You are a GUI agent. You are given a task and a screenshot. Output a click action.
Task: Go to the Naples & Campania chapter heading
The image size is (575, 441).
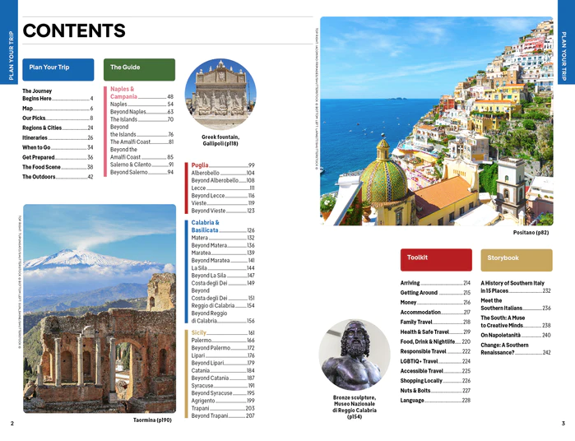click(123, 92)
